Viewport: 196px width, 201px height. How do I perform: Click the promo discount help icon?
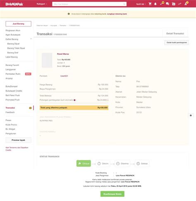(x=74, y=100)
